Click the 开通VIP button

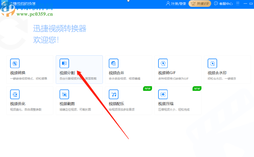[x=200, y=4]
